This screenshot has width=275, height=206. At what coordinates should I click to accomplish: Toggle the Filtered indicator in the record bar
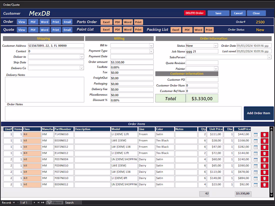click(x=55, y=203)
